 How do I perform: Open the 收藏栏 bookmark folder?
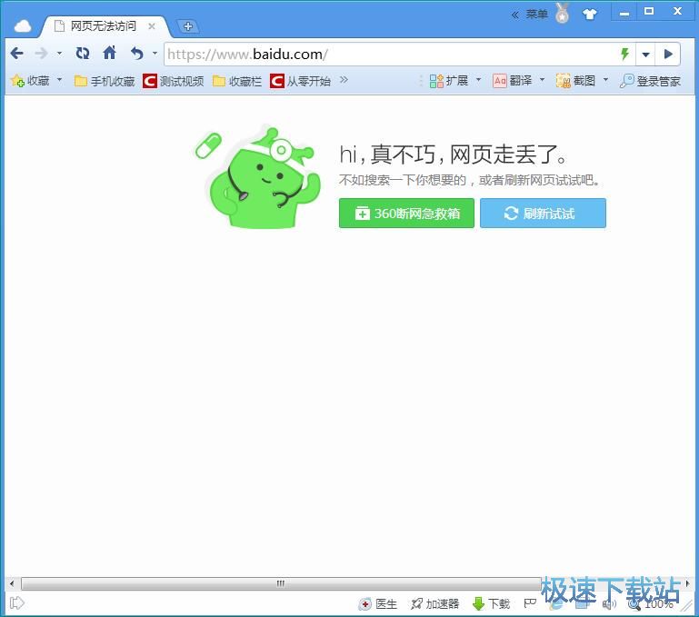pos(237,81)
